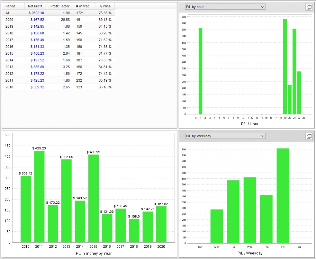Click the 1721 trades count cell
The height and width of the screenshot is (259, 316).
point(80,13)
